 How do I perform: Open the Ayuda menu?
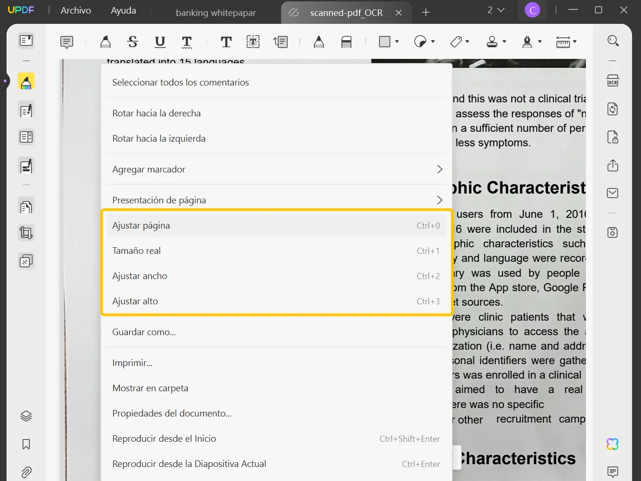click(123, 10)
